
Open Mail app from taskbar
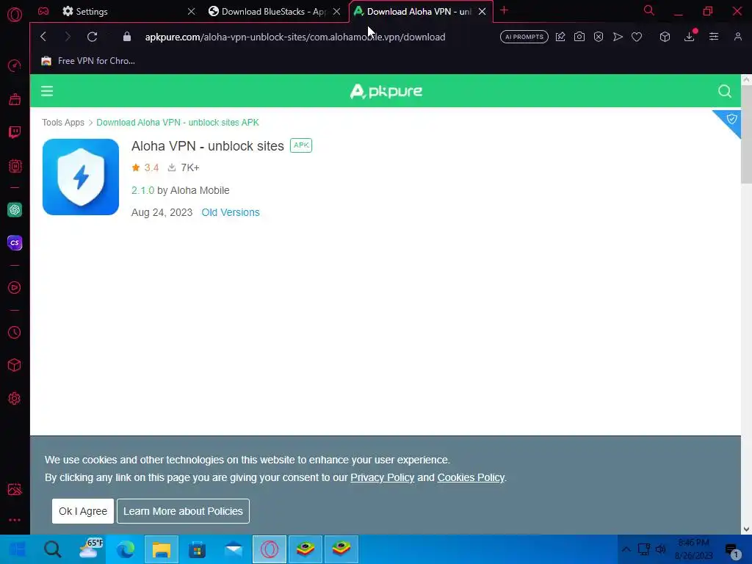pyautogui.click(x=234, y=549)
